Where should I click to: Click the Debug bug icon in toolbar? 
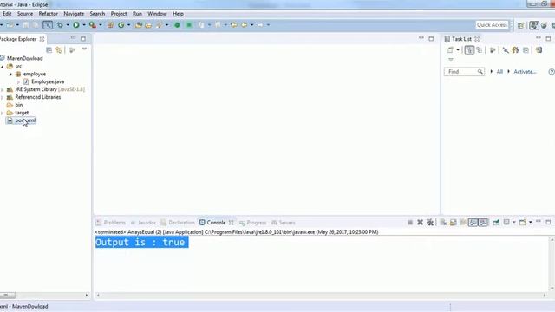click(60, 25)
